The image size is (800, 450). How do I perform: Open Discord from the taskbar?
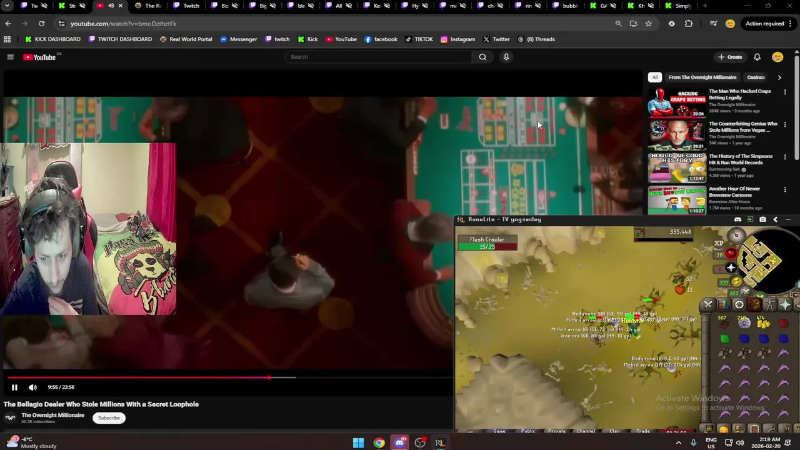[399, 443]
